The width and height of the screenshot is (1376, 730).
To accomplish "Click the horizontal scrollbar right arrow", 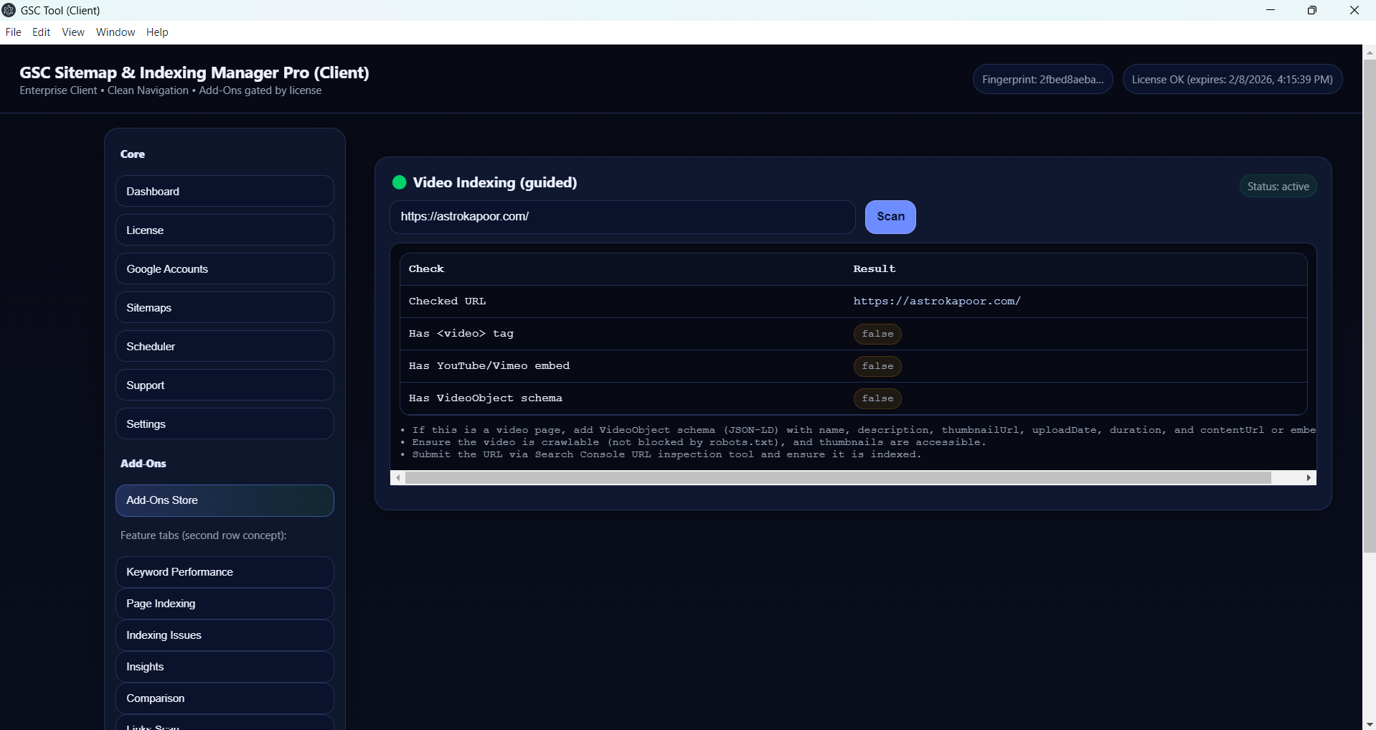I will pyautogui.click(x=1309, y=478).
